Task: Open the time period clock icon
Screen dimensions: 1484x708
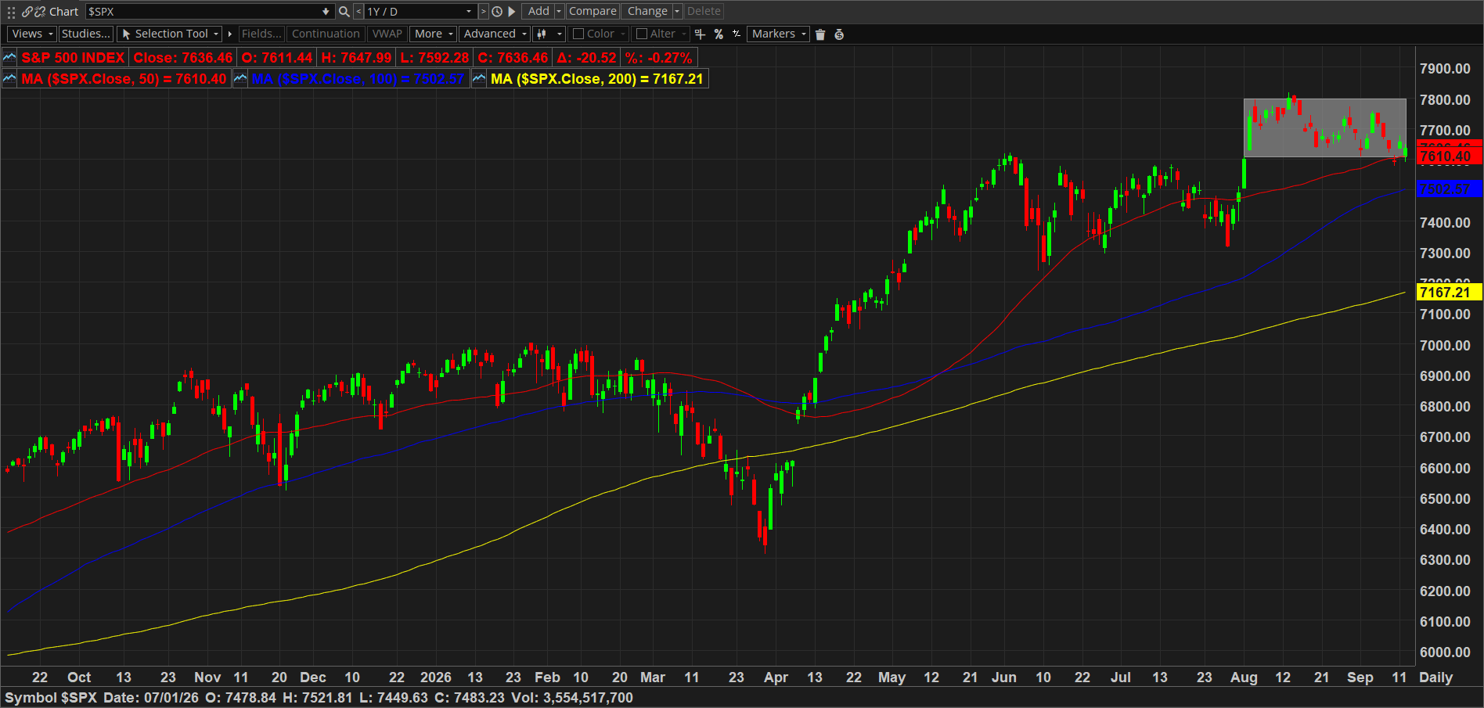Action: pos(496,12)
